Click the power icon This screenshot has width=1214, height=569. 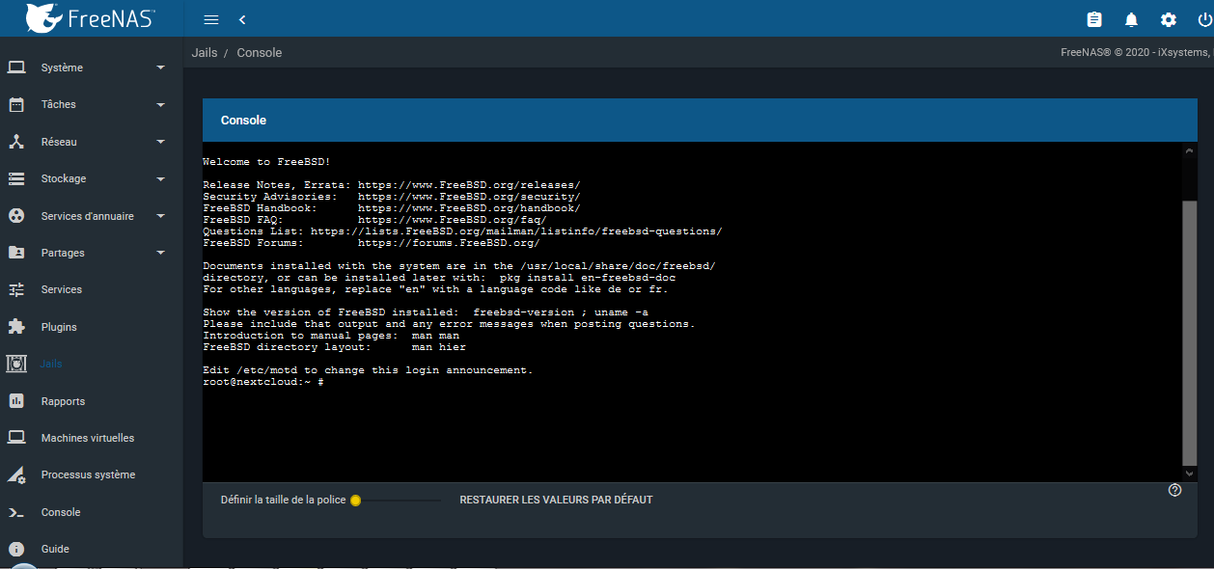coord(1203,19)
